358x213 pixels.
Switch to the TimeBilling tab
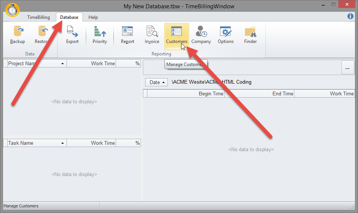[39, 17]
